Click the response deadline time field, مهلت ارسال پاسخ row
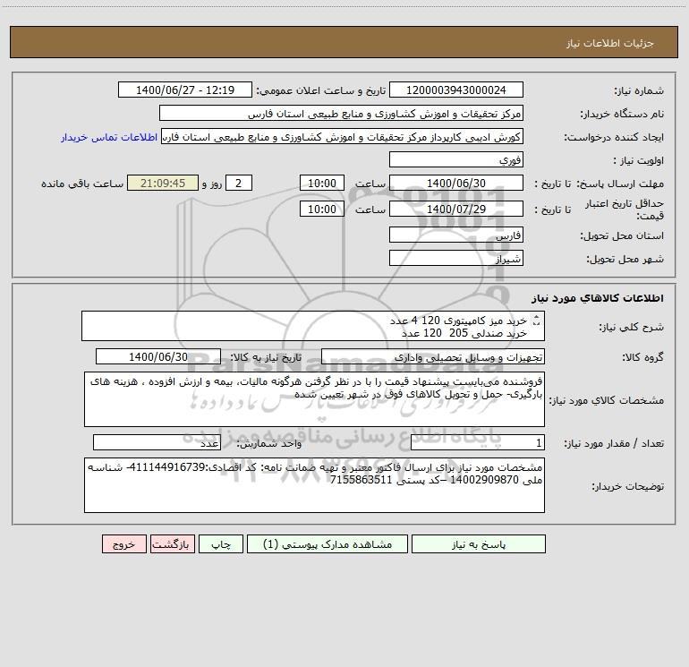689x667 pixels. point(321,183)
